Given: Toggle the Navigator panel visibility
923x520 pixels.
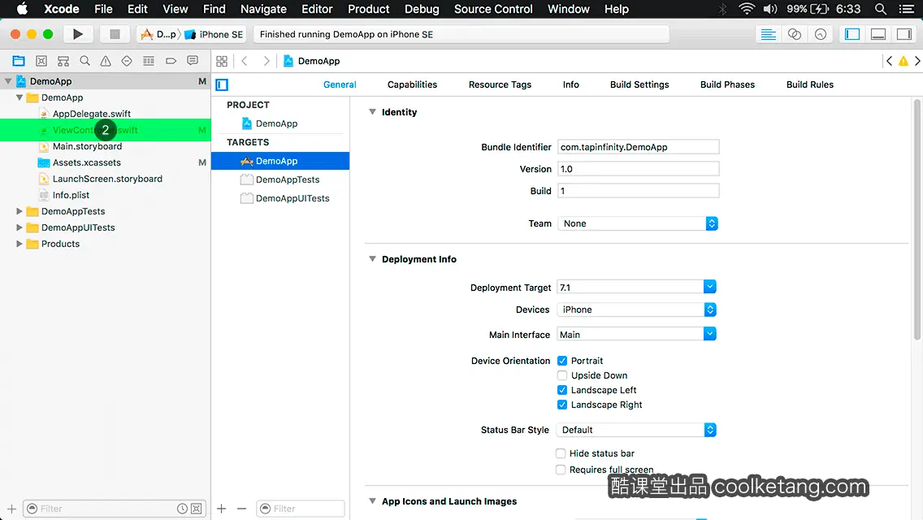Looking at the screenshot, I should click(x=851, y=34).
